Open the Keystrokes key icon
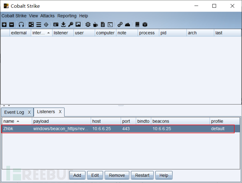 click(71, 25)
